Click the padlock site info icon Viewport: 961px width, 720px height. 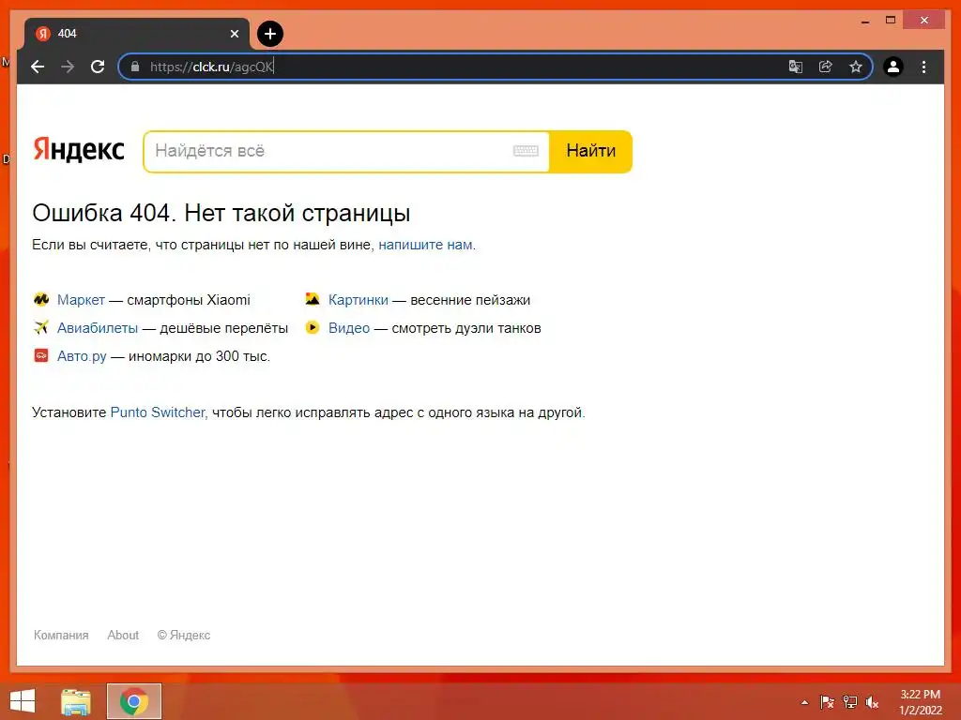point(135,67)
